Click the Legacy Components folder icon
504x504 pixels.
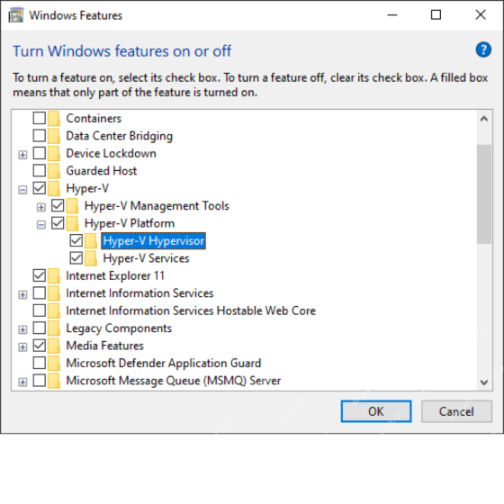[x=54, y=328]
